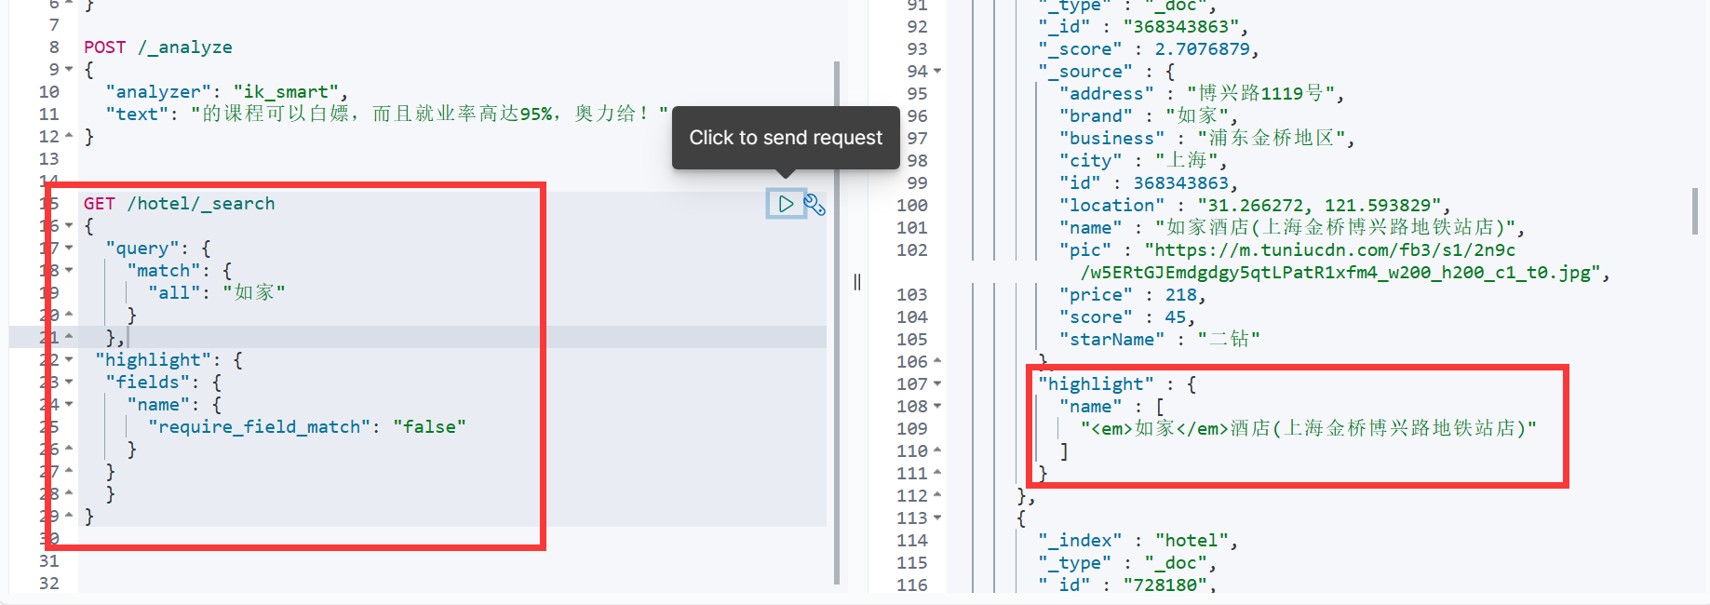Collapse fold arrow at response line 110
The image size is (1710, 605).
point(937,451)
